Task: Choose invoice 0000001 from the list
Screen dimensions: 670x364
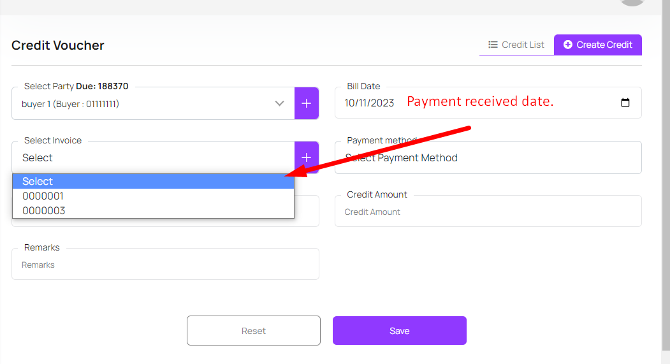Action: 43,196
